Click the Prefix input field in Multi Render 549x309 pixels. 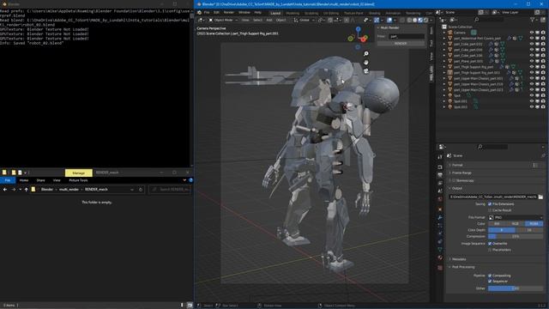(406, 36)
